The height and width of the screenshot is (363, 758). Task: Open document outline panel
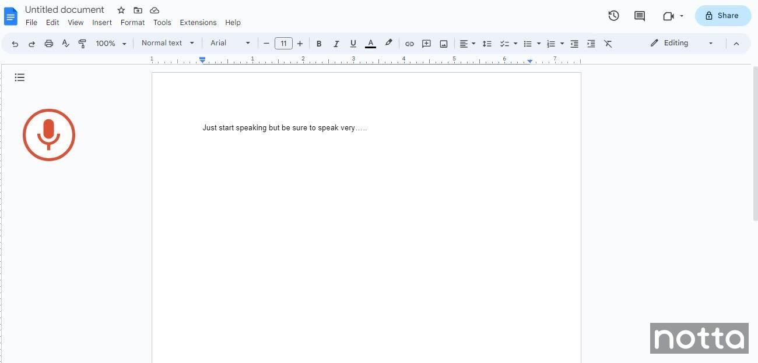(20, 77)
